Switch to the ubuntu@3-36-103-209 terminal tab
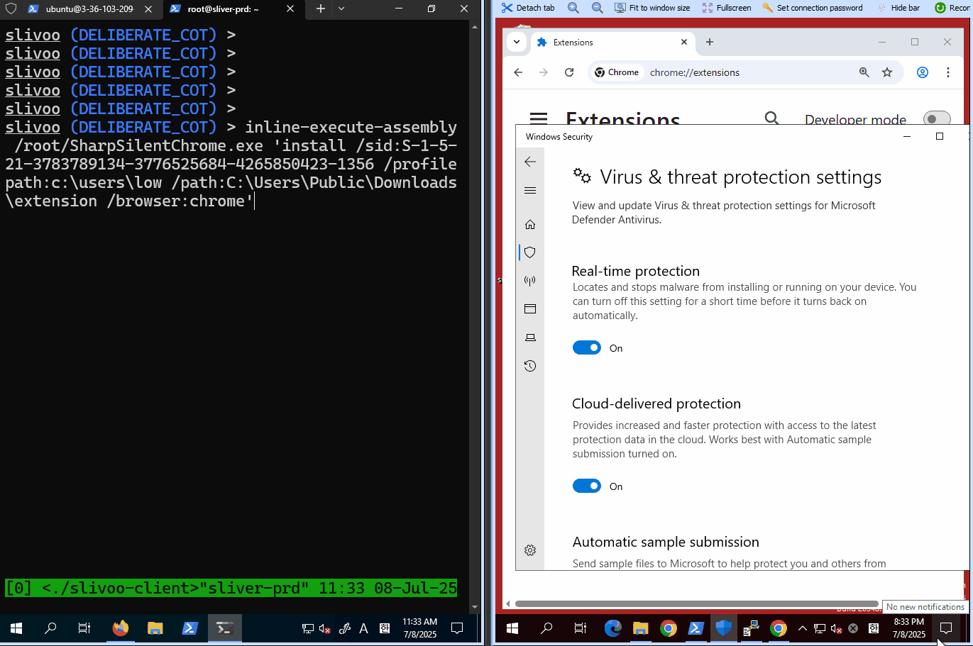Screen dimensions: 973x646 tap(89, 9)
